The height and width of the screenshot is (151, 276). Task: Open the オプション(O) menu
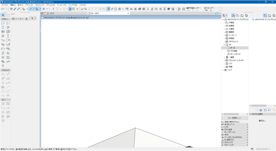tap(51, 5)
